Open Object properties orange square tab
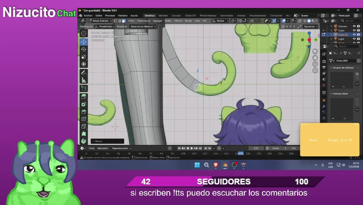This screenshot has height=205, width=363. point(324,100)
